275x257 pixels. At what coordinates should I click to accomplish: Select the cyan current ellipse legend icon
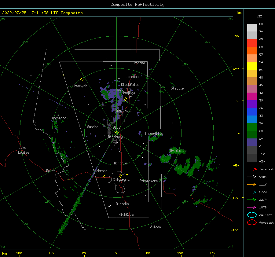(252, 215)
